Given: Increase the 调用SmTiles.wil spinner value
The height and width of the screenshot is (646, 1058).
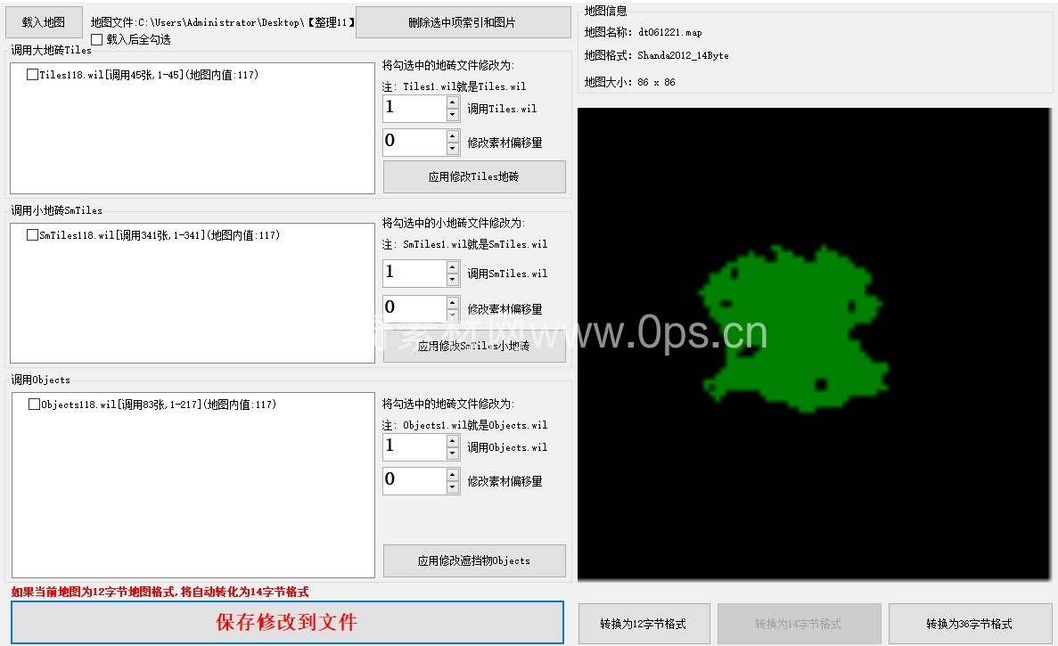Looking at the screenshot, I should pos(453,267).
